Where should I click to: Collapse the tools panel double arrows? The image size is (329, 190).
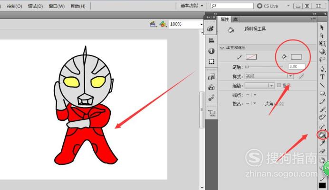[325, 14]
